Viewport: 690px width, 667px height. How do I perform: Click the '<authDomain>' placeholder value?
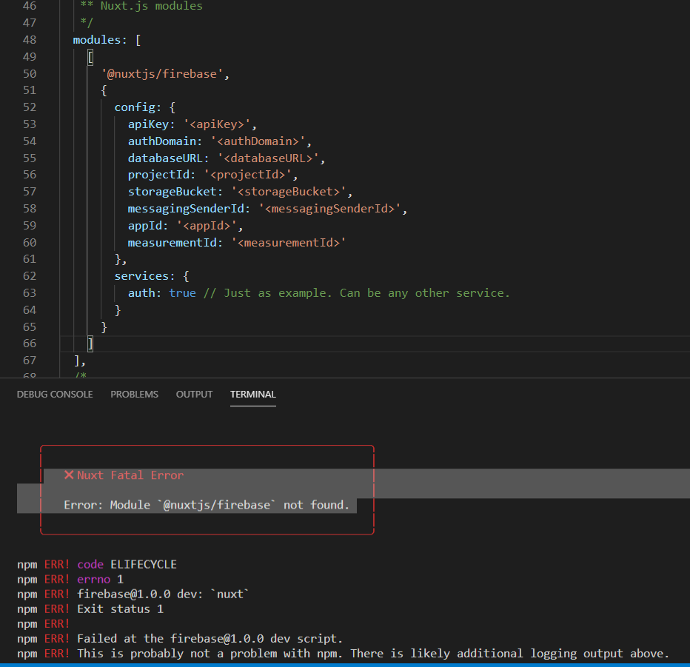[258, 141]
